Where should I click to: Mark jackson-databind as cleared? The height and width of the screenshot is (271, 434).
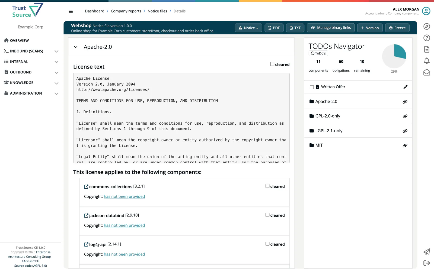(x=267, y=215)
